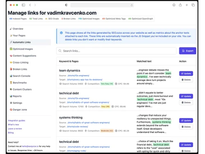Delete the technical debt link from 10x-engineers

pos(186,103)
